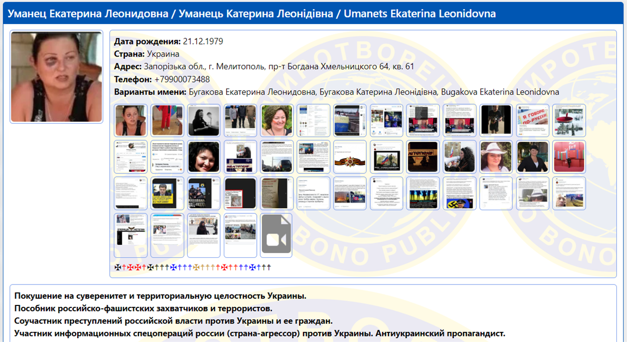Open dark stage with lit sign thumbnail
Viewport: 627px width, 342px height.
point(423,157)
